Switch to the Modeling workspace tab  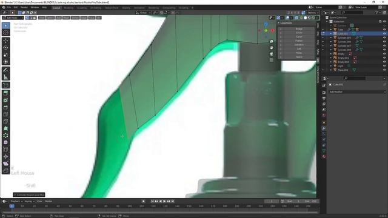coord(69,8)
